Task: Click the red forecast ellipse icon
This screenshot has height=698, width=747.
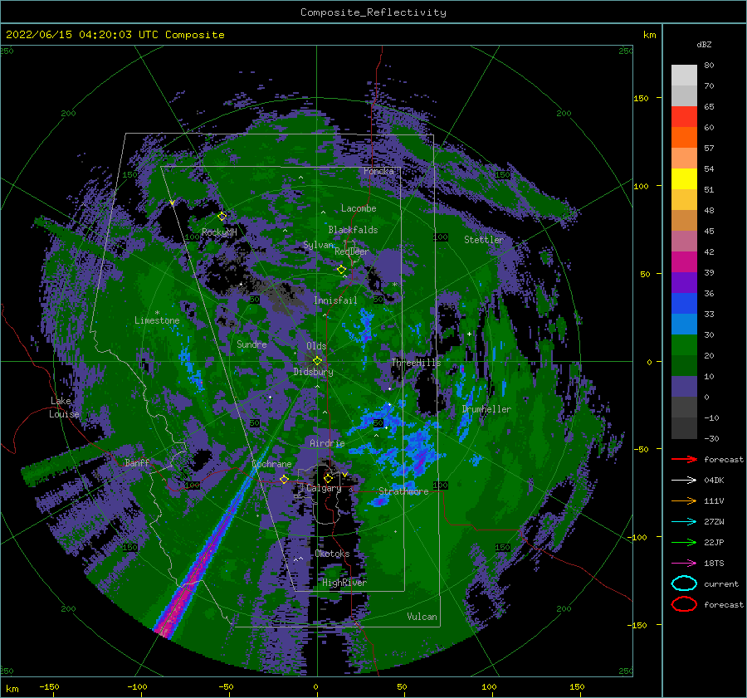Action: pyautogui.click(x=684, y=604)
